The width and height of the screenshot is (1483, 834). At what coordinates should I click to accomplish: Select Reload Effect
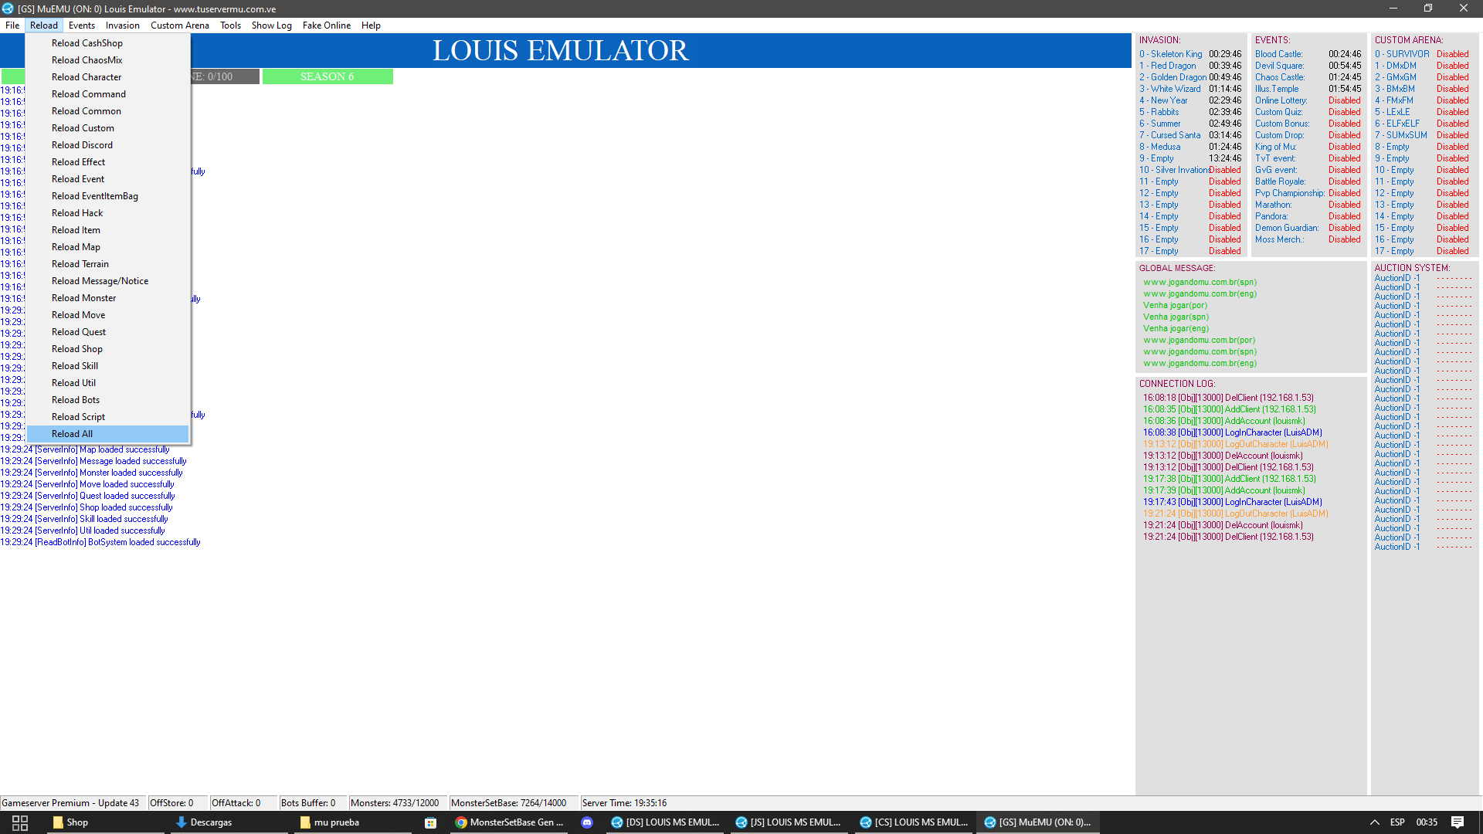(108, 162)
